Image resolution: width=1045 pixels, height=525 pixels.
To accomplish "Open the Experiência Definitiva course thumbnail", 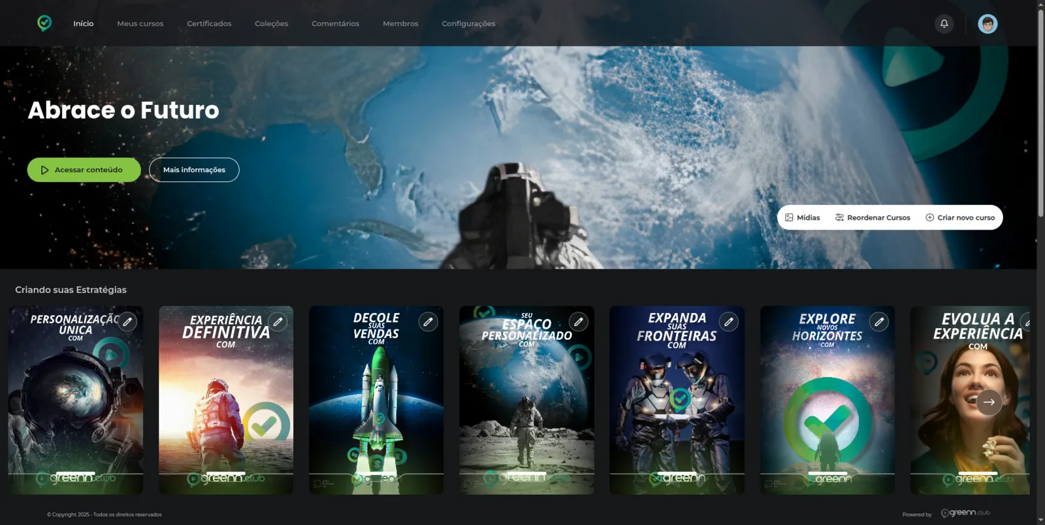I will pos(226,400).
